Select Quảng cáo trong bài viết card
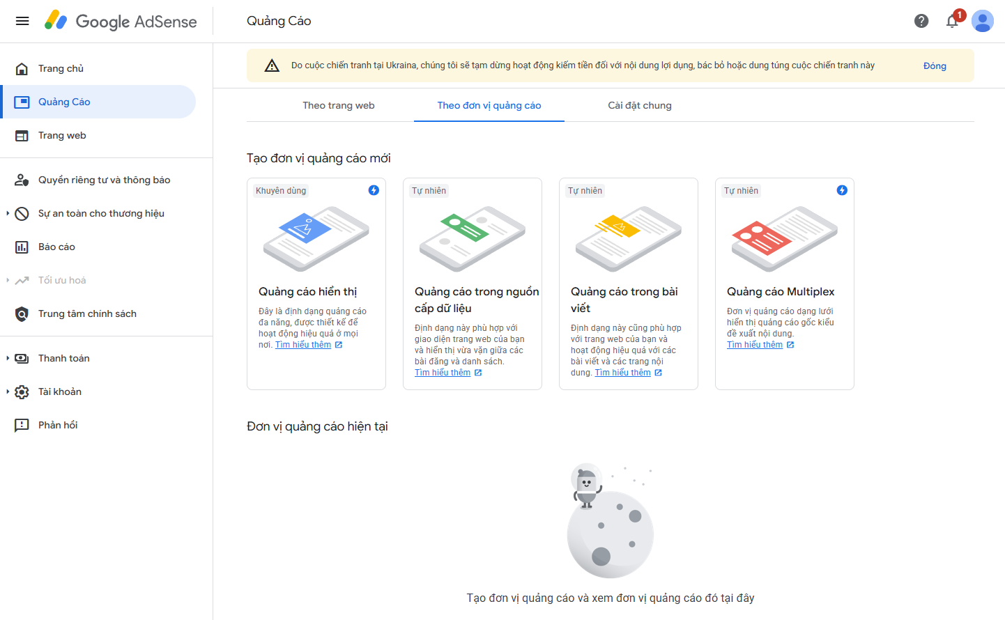This screenshot has width=1005, height=620. (629, 284)
